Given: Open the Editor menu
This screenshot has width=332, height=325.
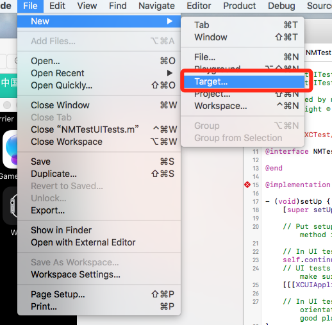Looking at the screenshot, I should coord(199,6).
